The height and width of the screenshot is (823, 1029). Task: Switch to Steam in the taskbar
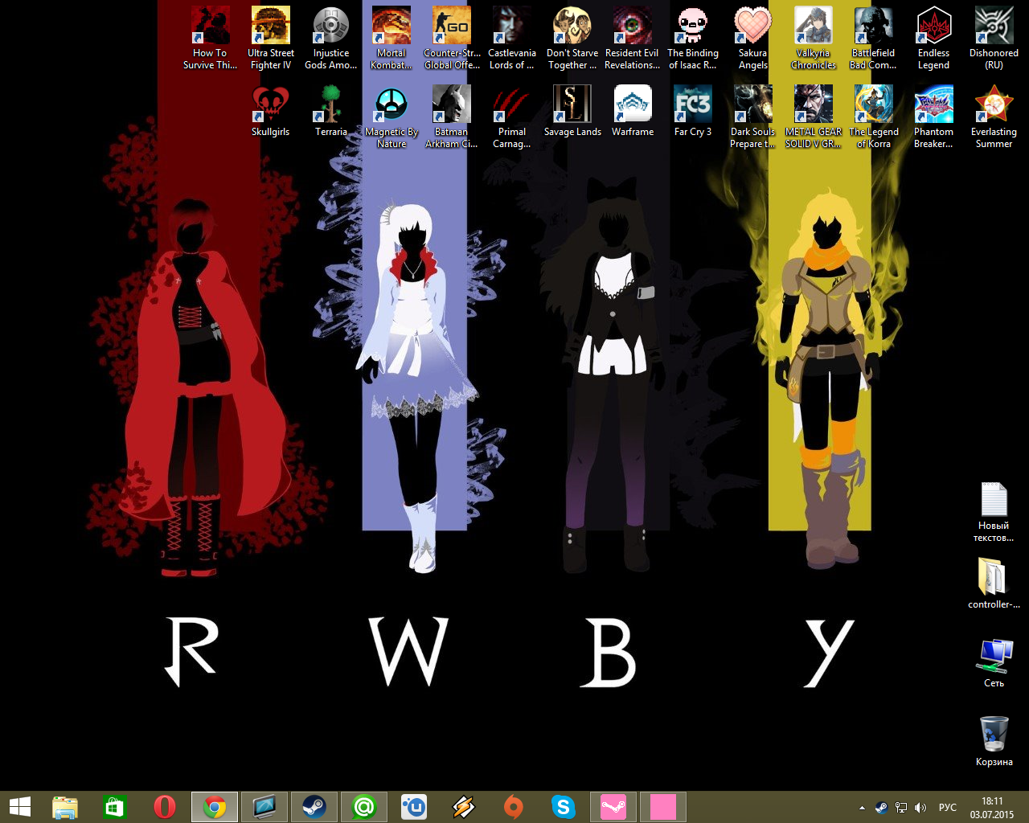click(x=314, y=807)
